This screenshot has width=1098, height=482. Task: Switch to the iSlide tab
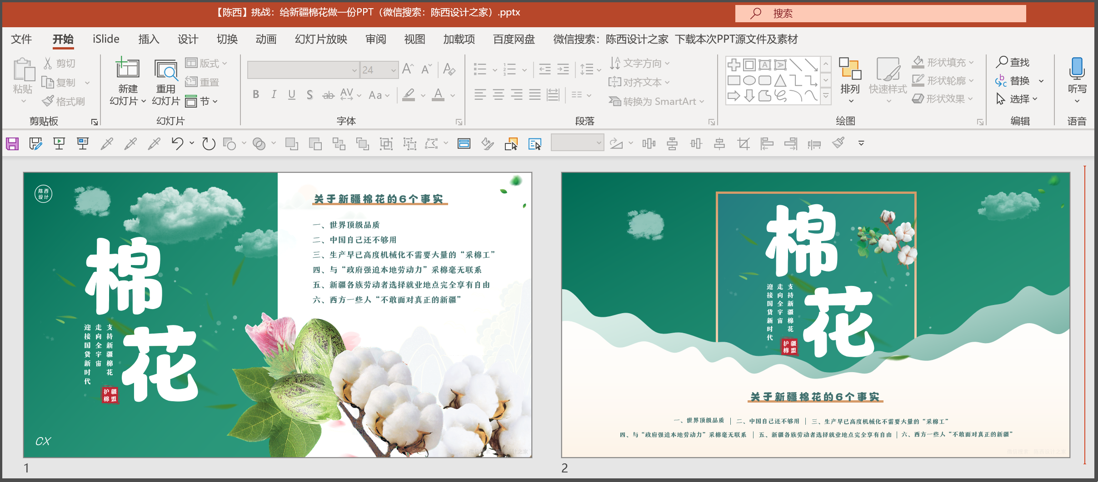pyautogui.click(x=106, y=39)
